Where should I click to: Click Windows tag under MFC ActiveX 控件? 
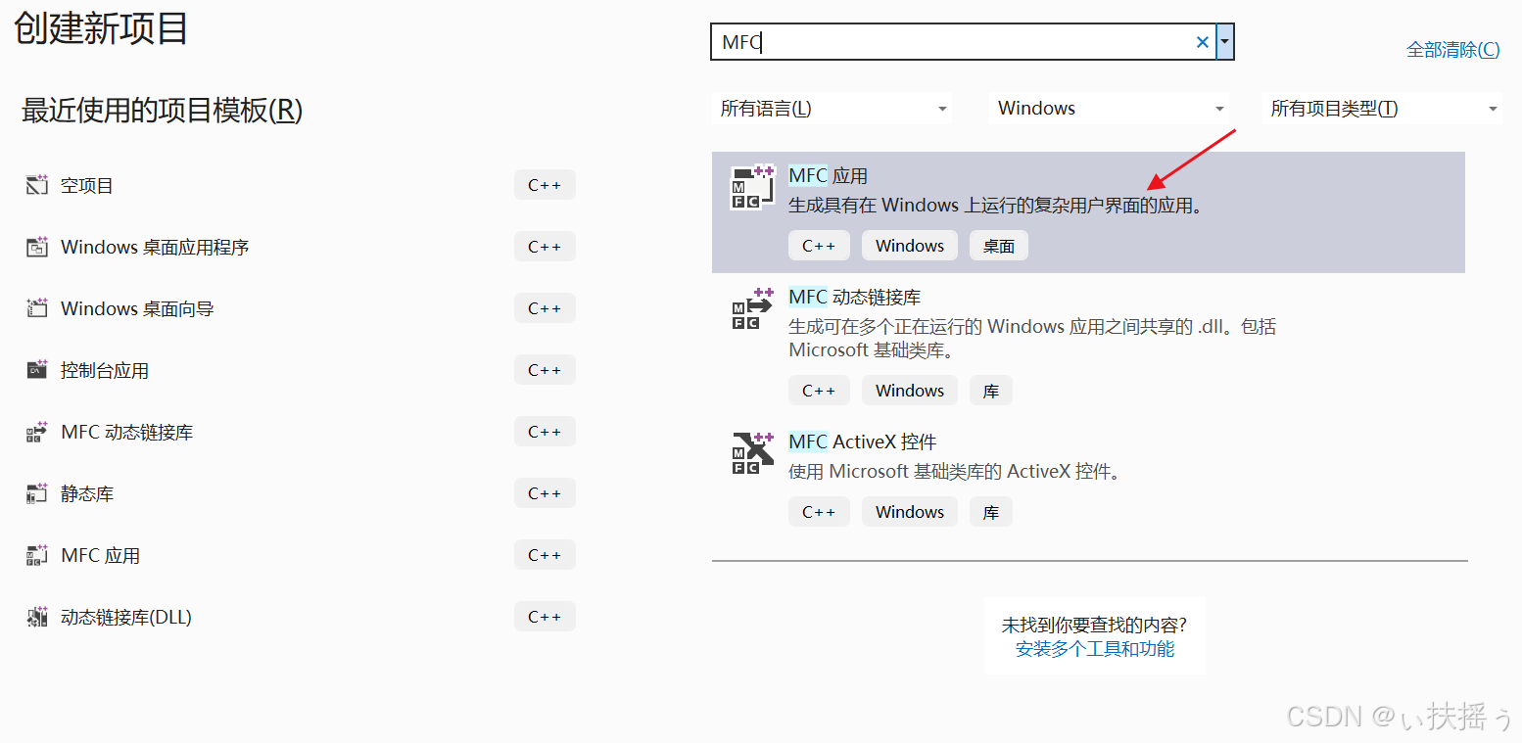pyautogui.click(x=910, y=512)
